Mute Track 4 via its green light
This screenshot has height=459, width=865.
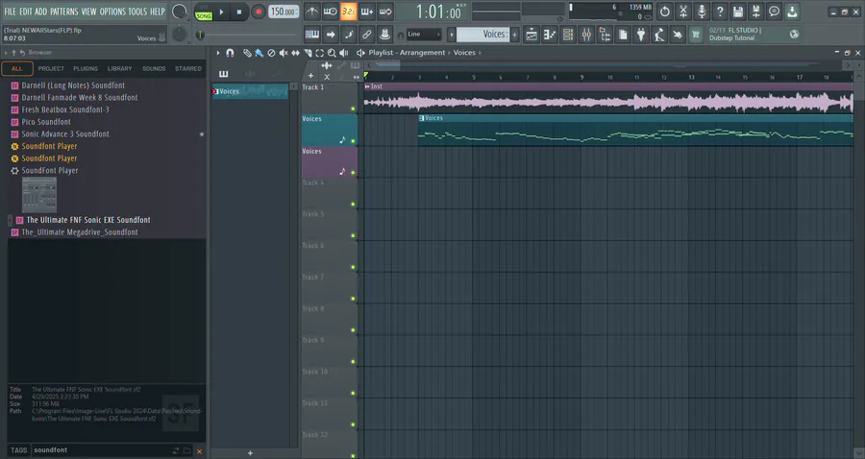point(353,204)
